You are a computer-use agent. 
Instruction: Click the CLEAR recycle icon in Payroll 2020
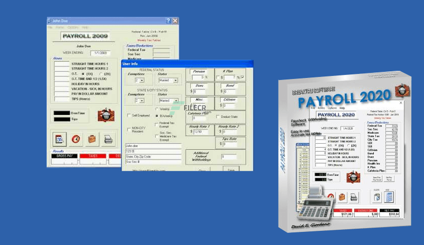377,197
